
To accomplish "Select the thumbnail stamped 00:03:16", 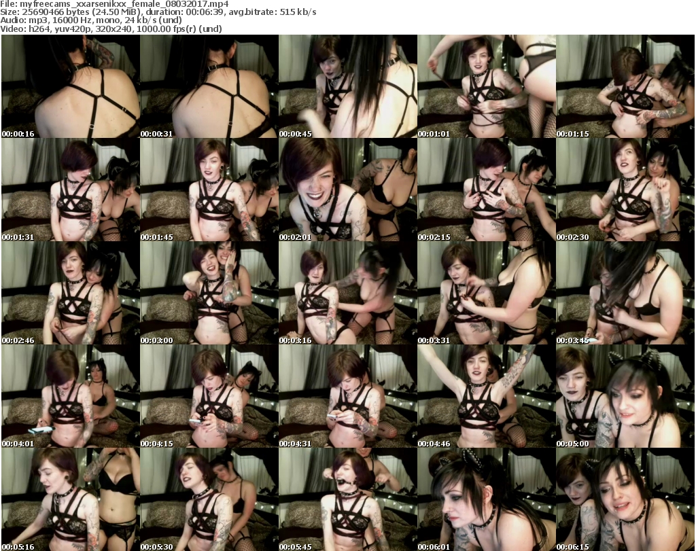I will 348,293.
